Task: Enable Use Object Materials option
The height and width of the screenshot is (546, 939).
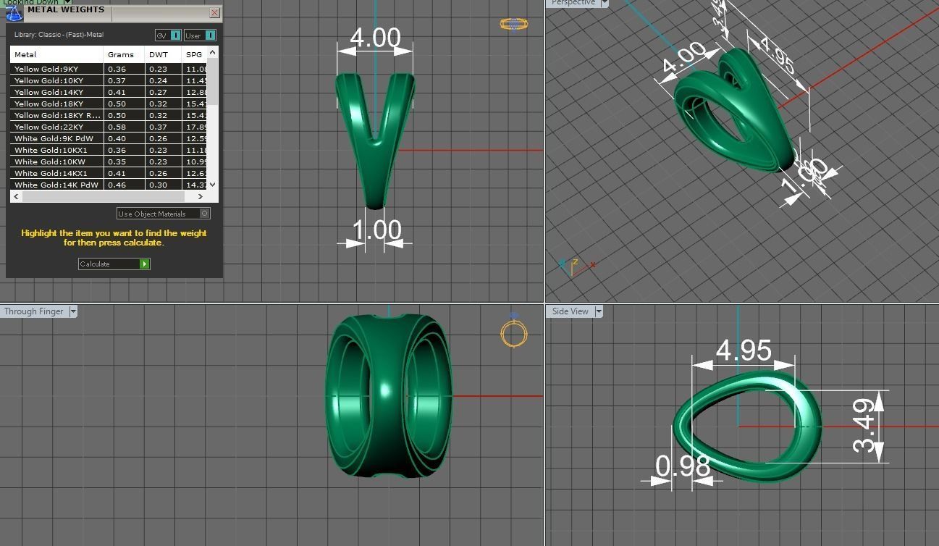Action: [164, 214]
